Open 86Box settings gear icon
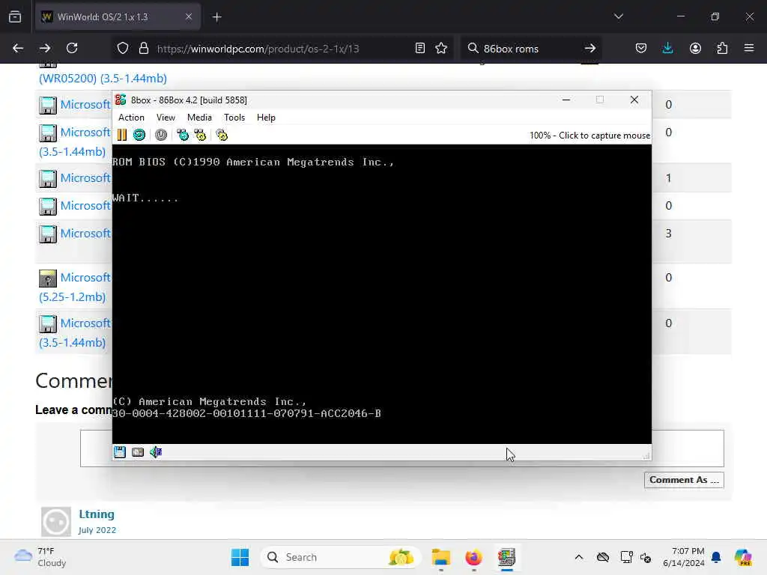Viewport: 767px width, 575px height. click(222, 135)
